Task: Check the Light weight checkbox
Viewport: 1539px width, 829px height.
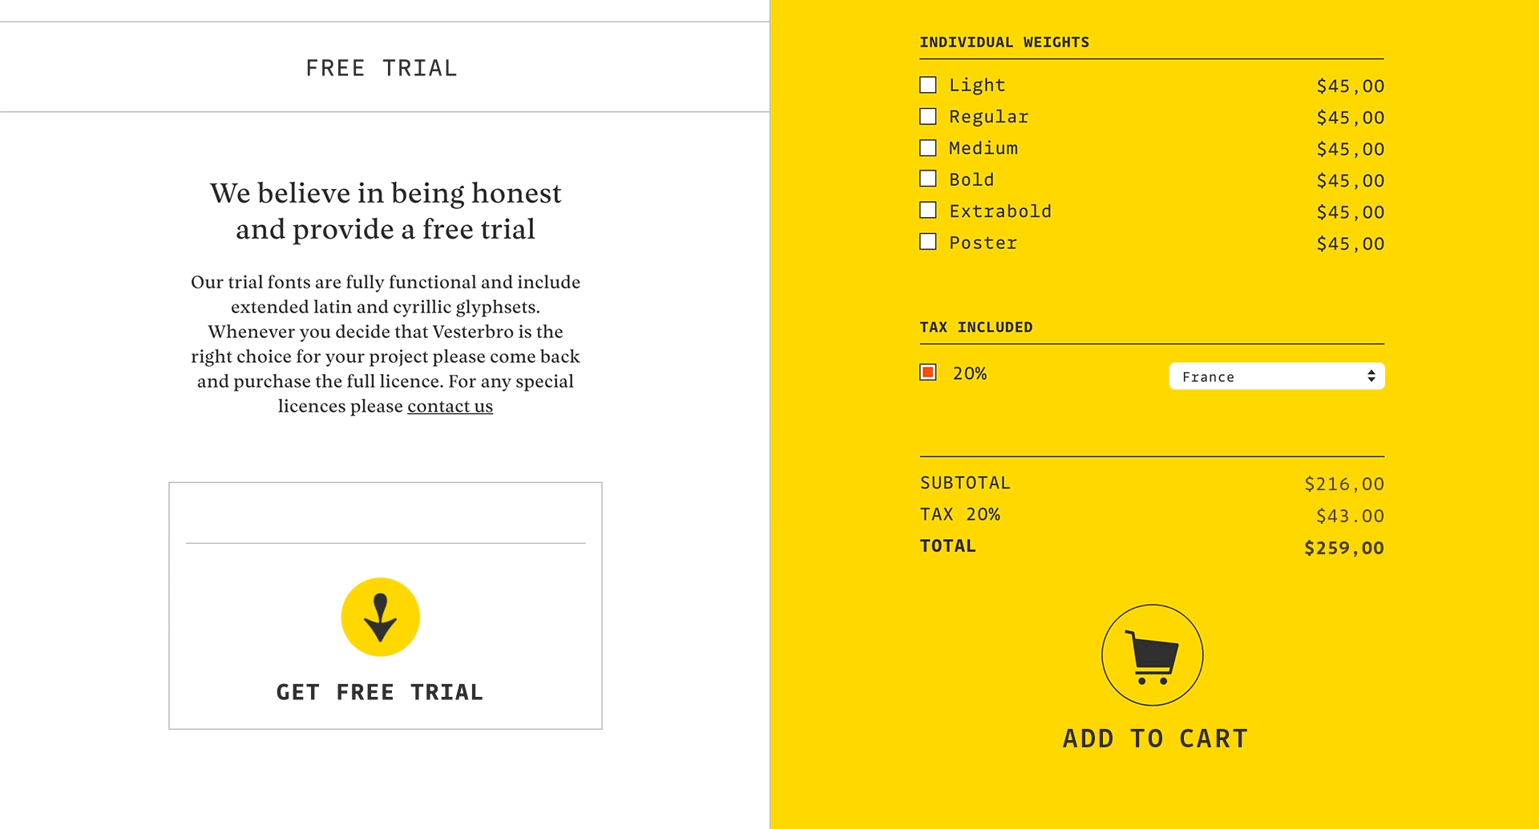Action: (928, 85)
